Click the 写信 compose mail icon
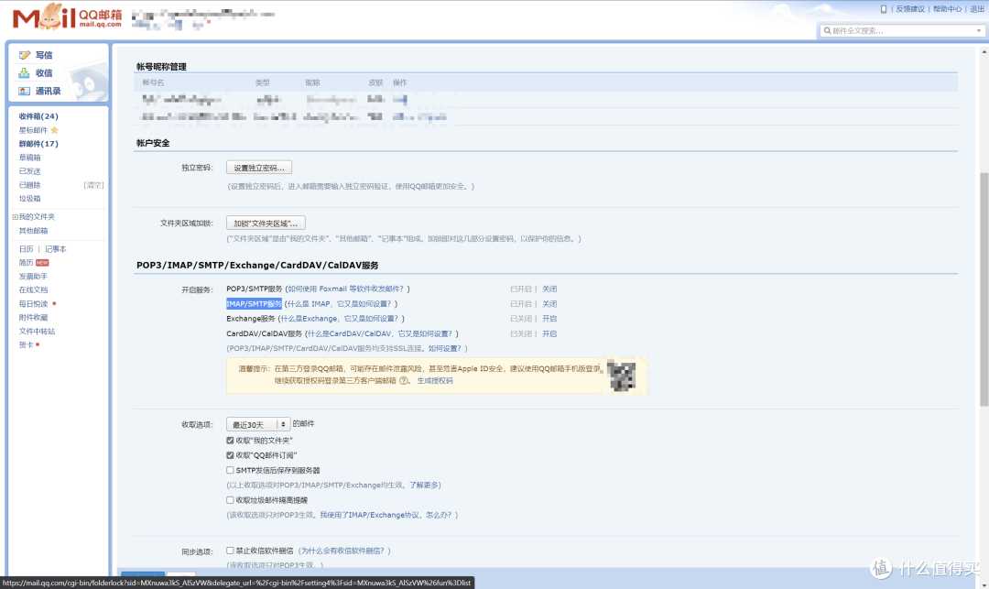The image size is (989, 589). 24,55
